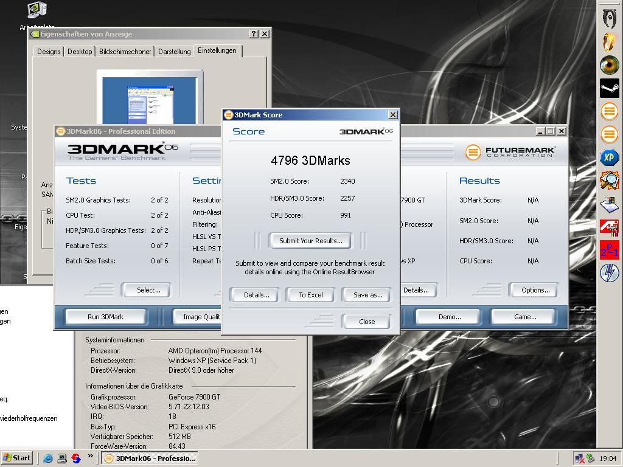Viewport: 623px width, 467px height.
Task: Open the eye icon shortcut
Action: 609,64
